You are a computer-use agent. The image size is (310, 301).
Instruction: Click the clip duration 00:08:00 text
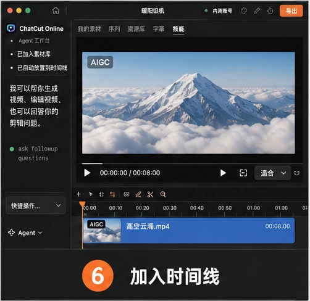pyautogui.click(x=277, y=226)
